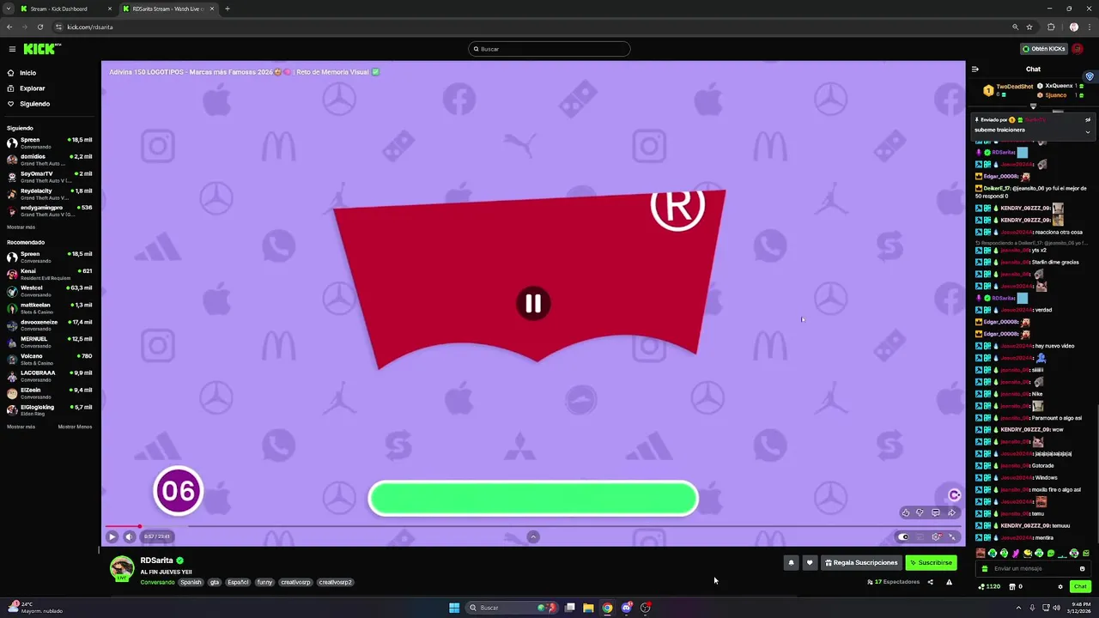Image resolution: width=1099 pixels, height=618 pixels.
Task: Collapse the chat panel arrow
Action: 975,70
